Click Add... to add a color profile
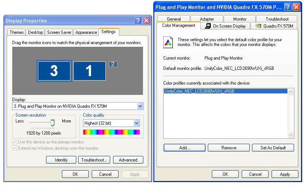Image resolution: width=304 pixels, height=185 pixels. click(184, 147)
